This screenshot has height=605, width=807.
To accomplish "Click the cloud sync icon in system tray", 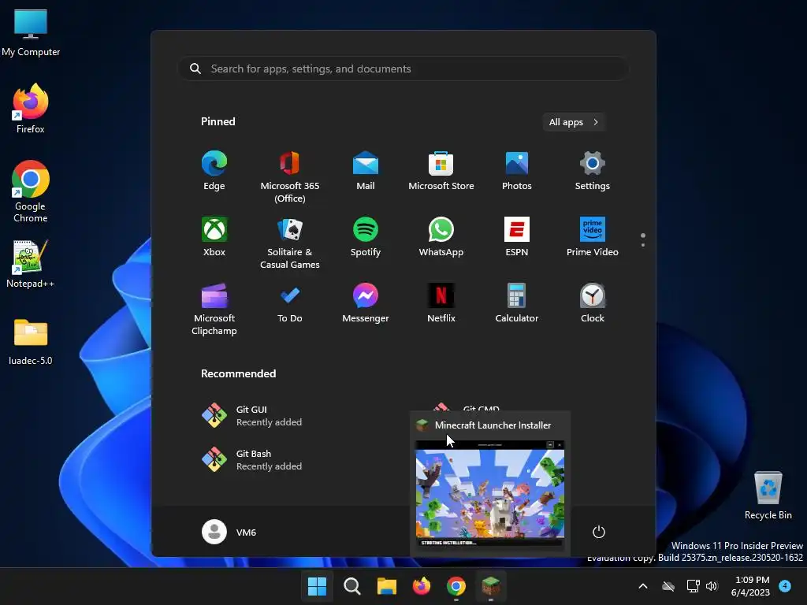I will click(x=668, y=586).
